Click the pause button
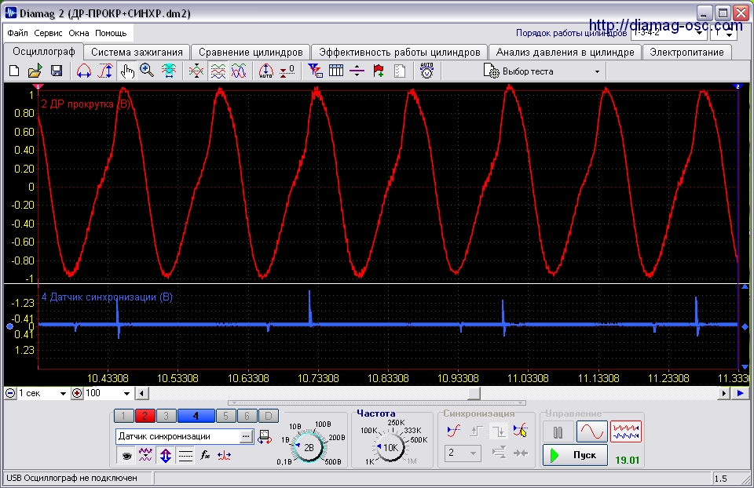 tap(558, 432)
